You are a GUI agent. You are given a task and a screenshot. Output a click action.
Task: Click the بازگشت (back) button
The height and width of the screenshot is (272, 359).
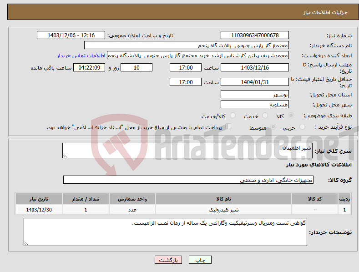coord(168,260)
